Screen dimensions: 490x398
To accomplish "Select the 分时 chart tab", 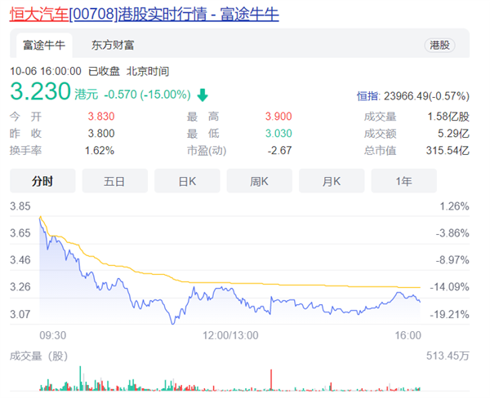I will (x=42, y=181).
